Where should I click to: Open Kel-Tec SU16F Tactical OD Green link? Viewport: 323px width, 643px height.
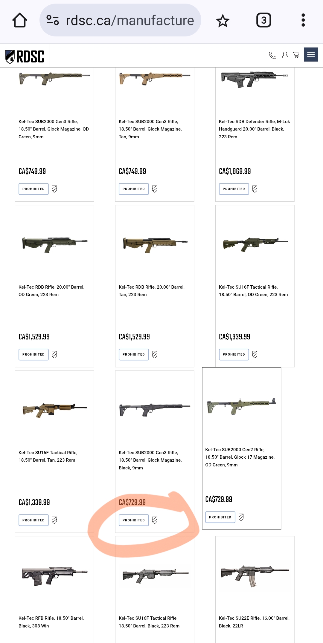(253, 291)
